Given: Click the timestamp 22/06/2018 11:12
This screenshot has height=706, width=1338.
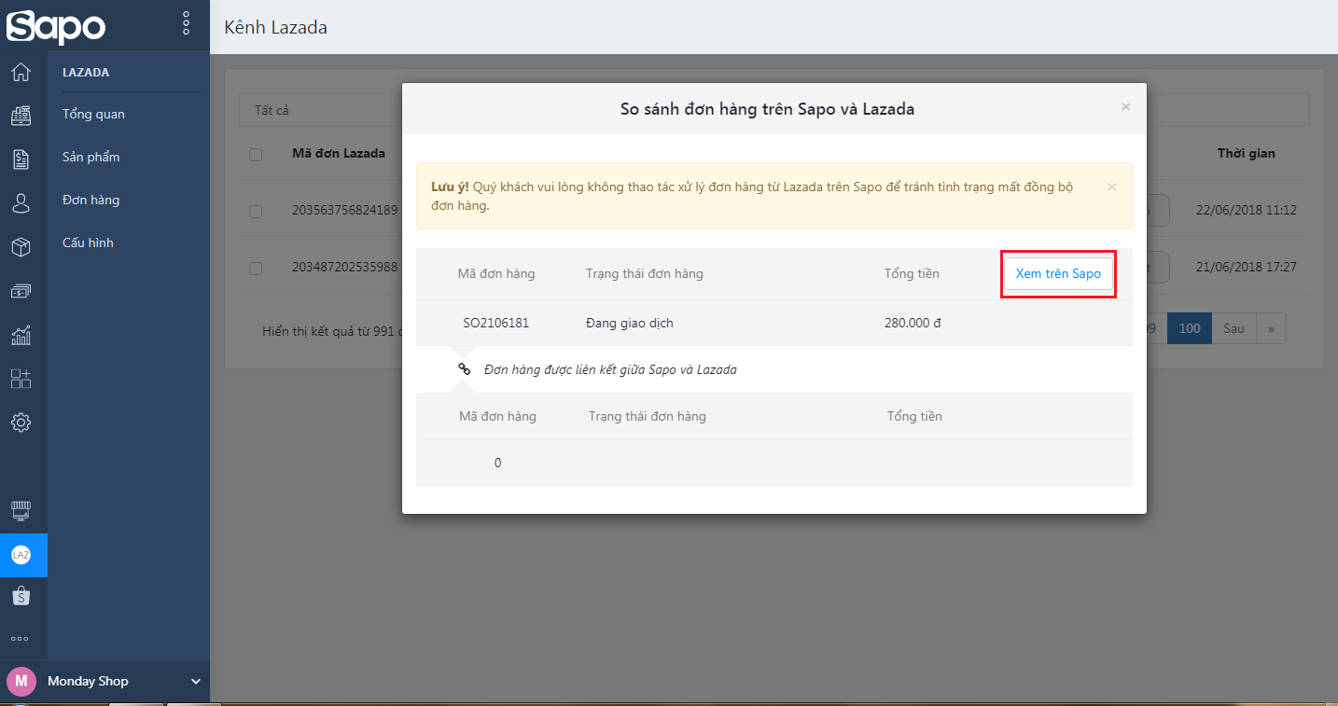Looking at the screenshot, I should (1247, 211).
